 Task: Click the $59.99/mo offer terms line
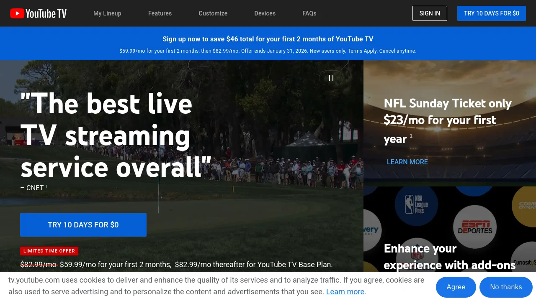pyautogui.click(x=268, y=51)
